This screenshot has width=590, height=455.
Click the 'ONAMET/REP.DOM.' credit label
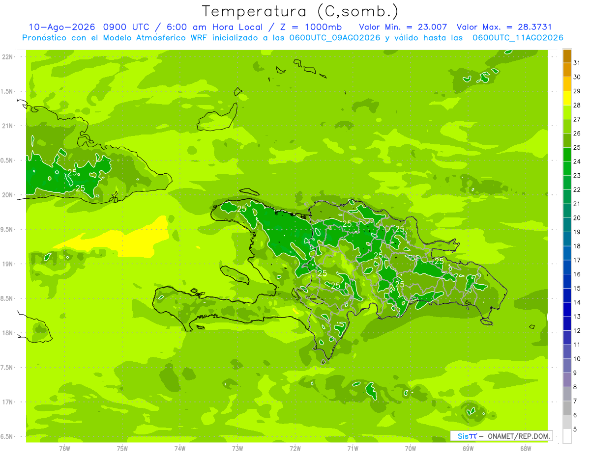pos(520,436)
